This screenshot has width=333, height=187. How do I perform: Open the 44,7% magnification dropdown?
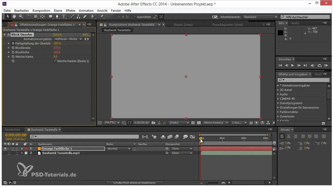coord(112,123)
